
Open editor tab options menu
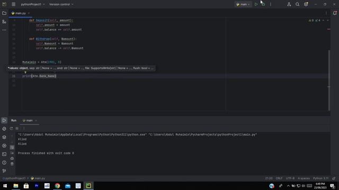tap(326, 13)
